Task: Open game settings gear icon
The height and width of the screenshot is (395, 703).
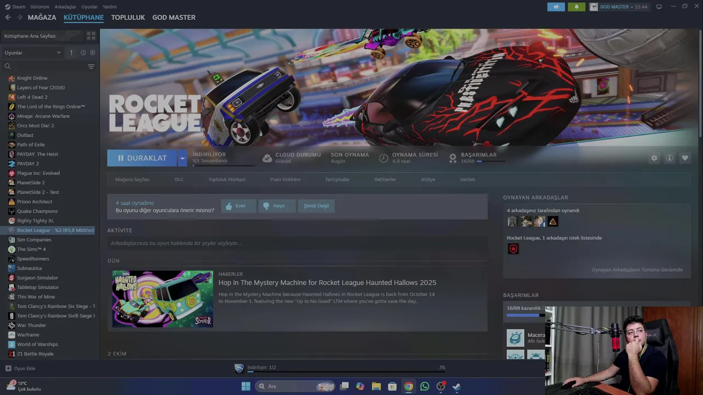Action: click(654, 158)
